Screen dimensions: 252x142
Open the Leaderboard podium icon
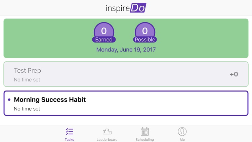coord(107,131)
